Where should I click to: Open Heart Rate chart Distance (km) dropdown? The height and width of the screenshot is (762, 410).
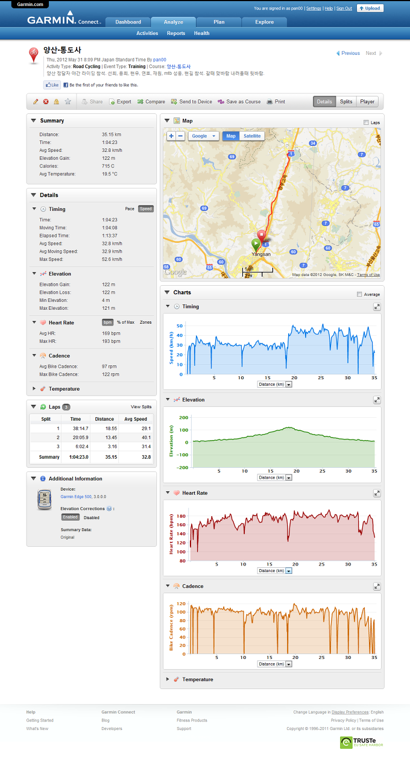274,570
